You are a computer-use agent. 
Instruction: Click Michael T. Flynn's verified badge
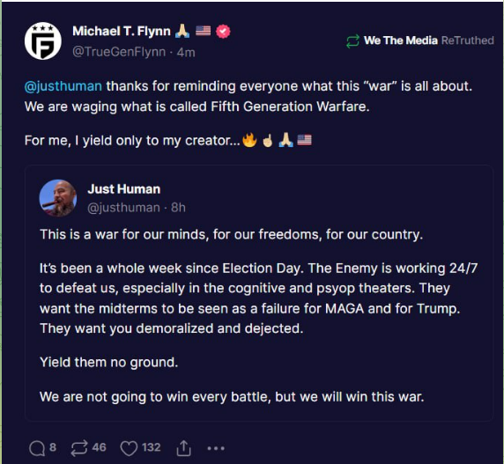[x=223, y=32]
